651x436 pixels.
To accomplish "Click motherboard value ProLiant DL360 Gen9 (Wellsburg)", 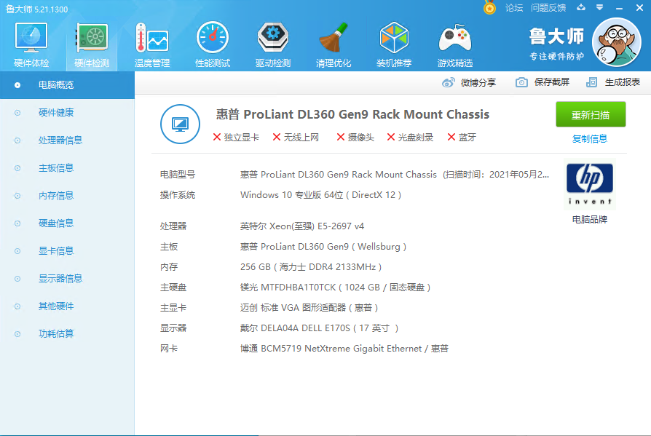I will point(323,247).
